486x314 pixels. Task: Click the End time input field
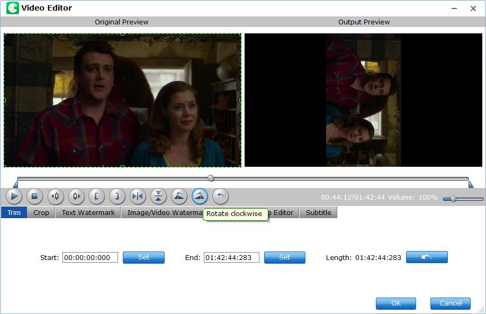click(x=231, y=257)
